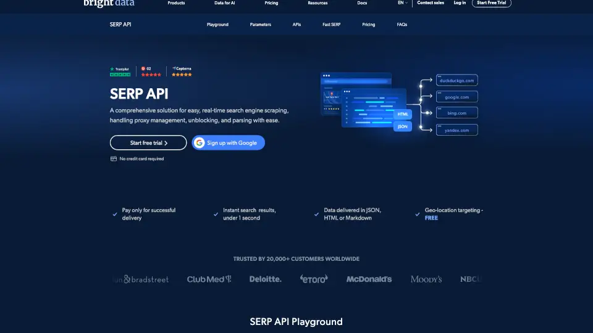Image resolution: width=593 pixels, height=333 pixels.
Task: Jump to the APIs section tab
Action: (296, 25)
